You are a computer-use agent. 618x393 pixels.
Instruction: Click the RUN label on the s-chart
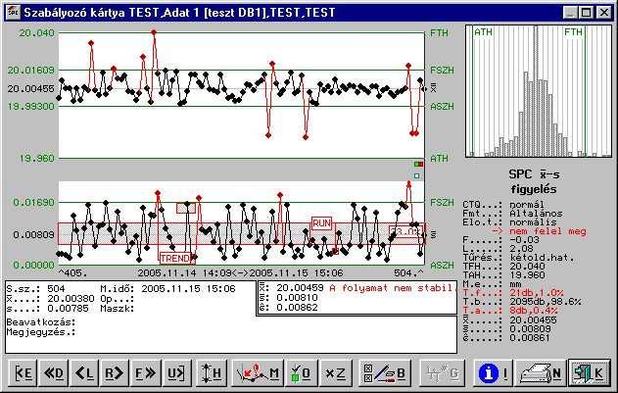click(x=321, y=223)
